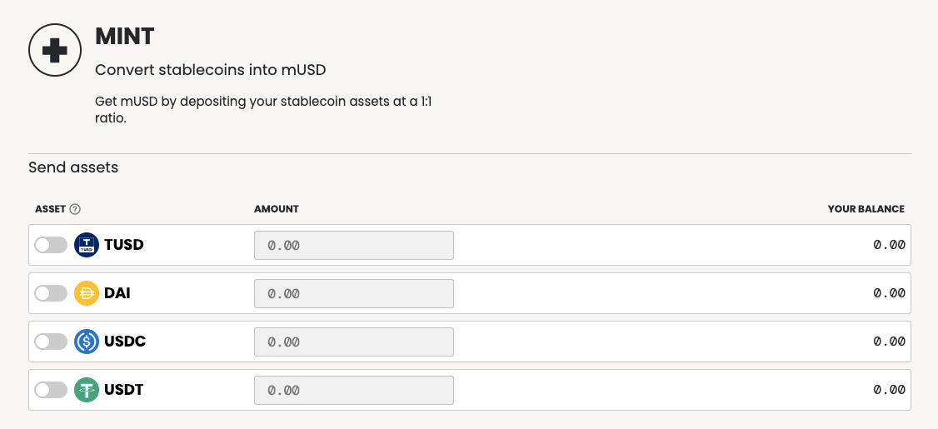Click into the DAI amount field

[x=353, y=293]
